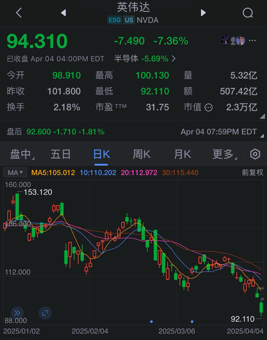Screen dimensions: 267x340
Task: Tap the 30:115.440 moving average value
Action: pos(180,173)
